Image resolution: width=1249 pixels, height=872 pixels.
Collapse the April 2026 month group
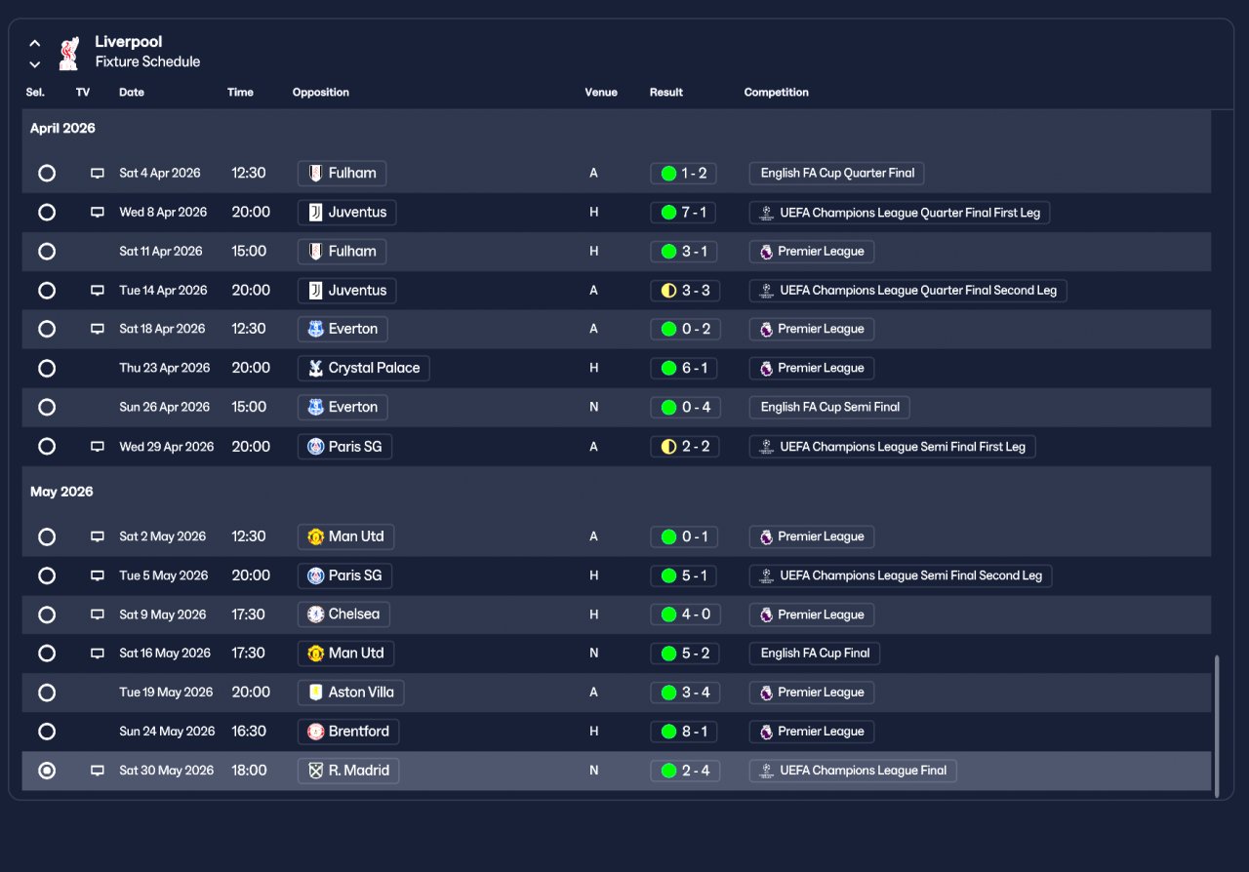pos(62,129)
